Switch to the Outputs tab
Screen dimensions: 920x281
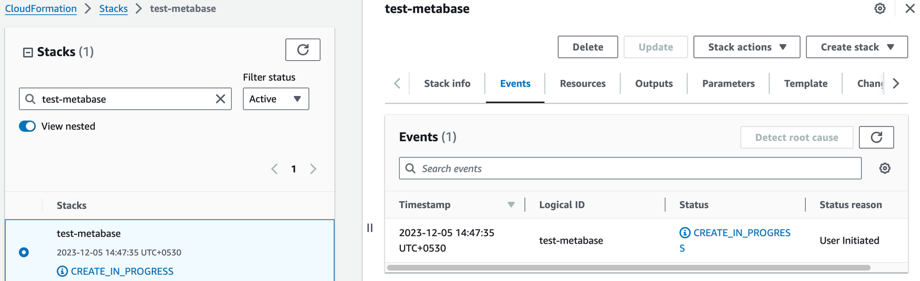click(x=654, y=83)
